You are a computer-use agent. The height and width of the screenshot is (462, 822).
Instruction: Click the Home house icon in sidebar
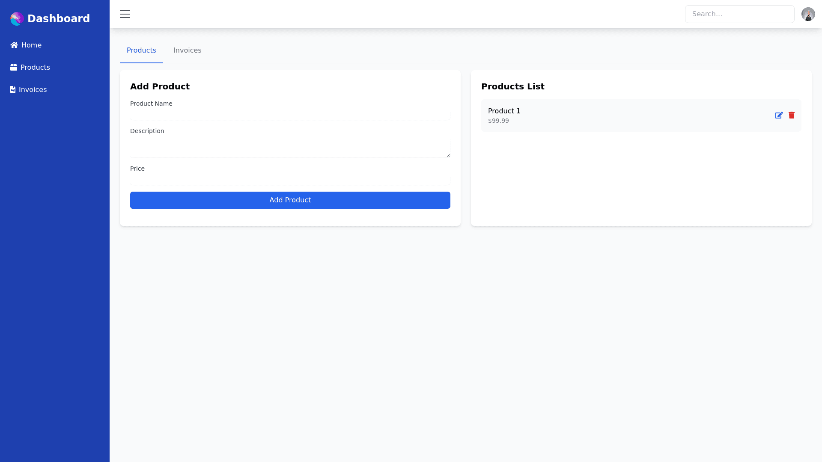pyautogui.click(x=14, y=45)
